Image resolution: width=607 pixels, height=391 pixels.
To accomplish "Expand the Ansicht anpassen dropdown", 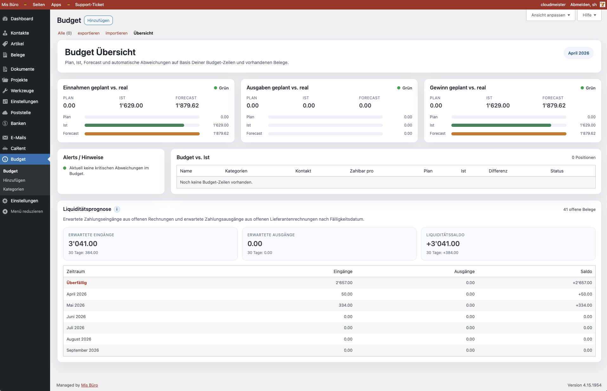I will click(x=551, y=15).
